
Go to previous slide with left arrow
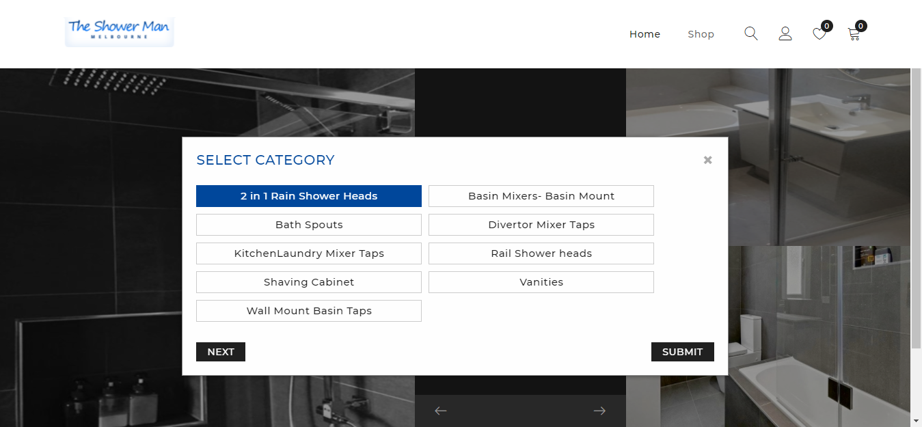point(441,411)
